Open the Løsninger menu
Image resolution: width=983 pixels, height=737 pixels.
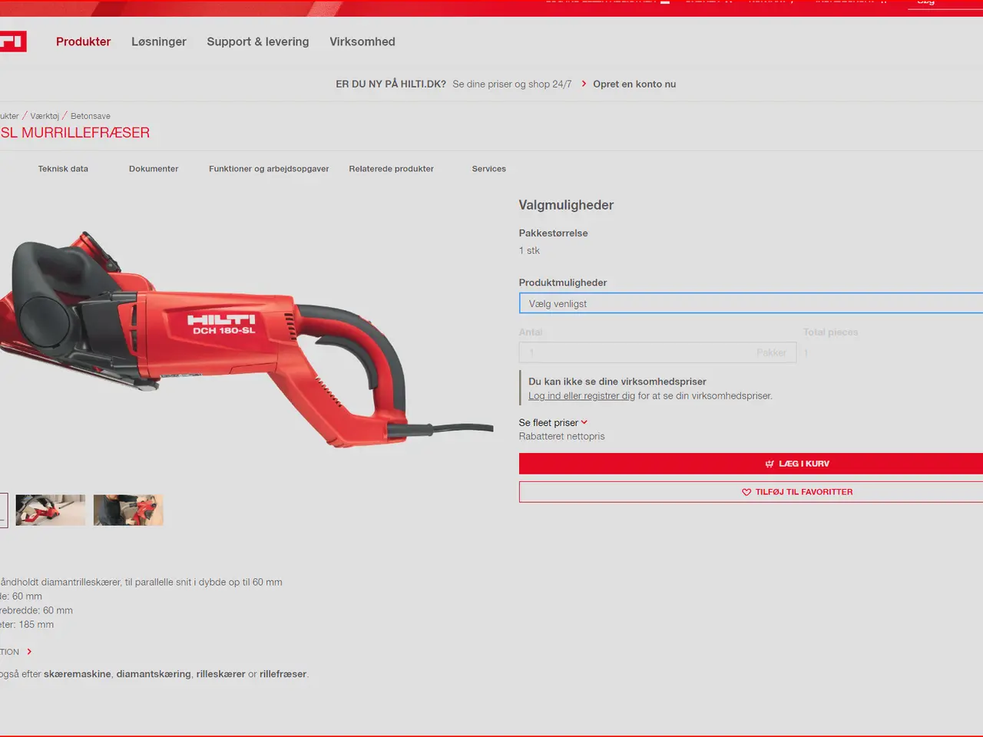pyautogui.click(x=159, y=41)
